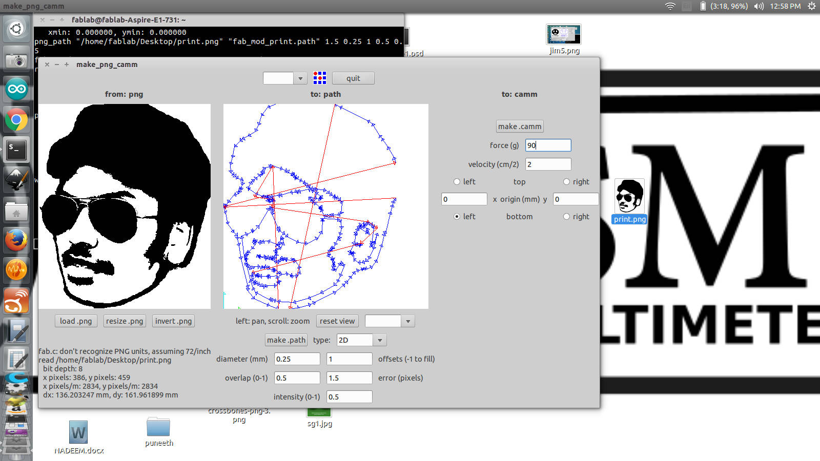Focus the diameter (mm) field
This screenshot has width=820, height=461.
click(x=297, y=359)
